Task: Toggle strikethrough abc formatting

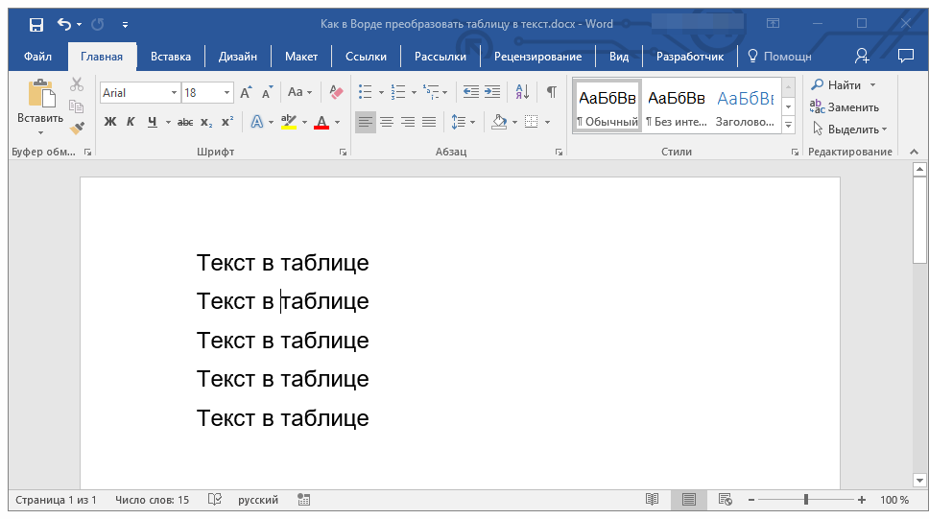Action: pyautogui.click(x=185, y=122)
